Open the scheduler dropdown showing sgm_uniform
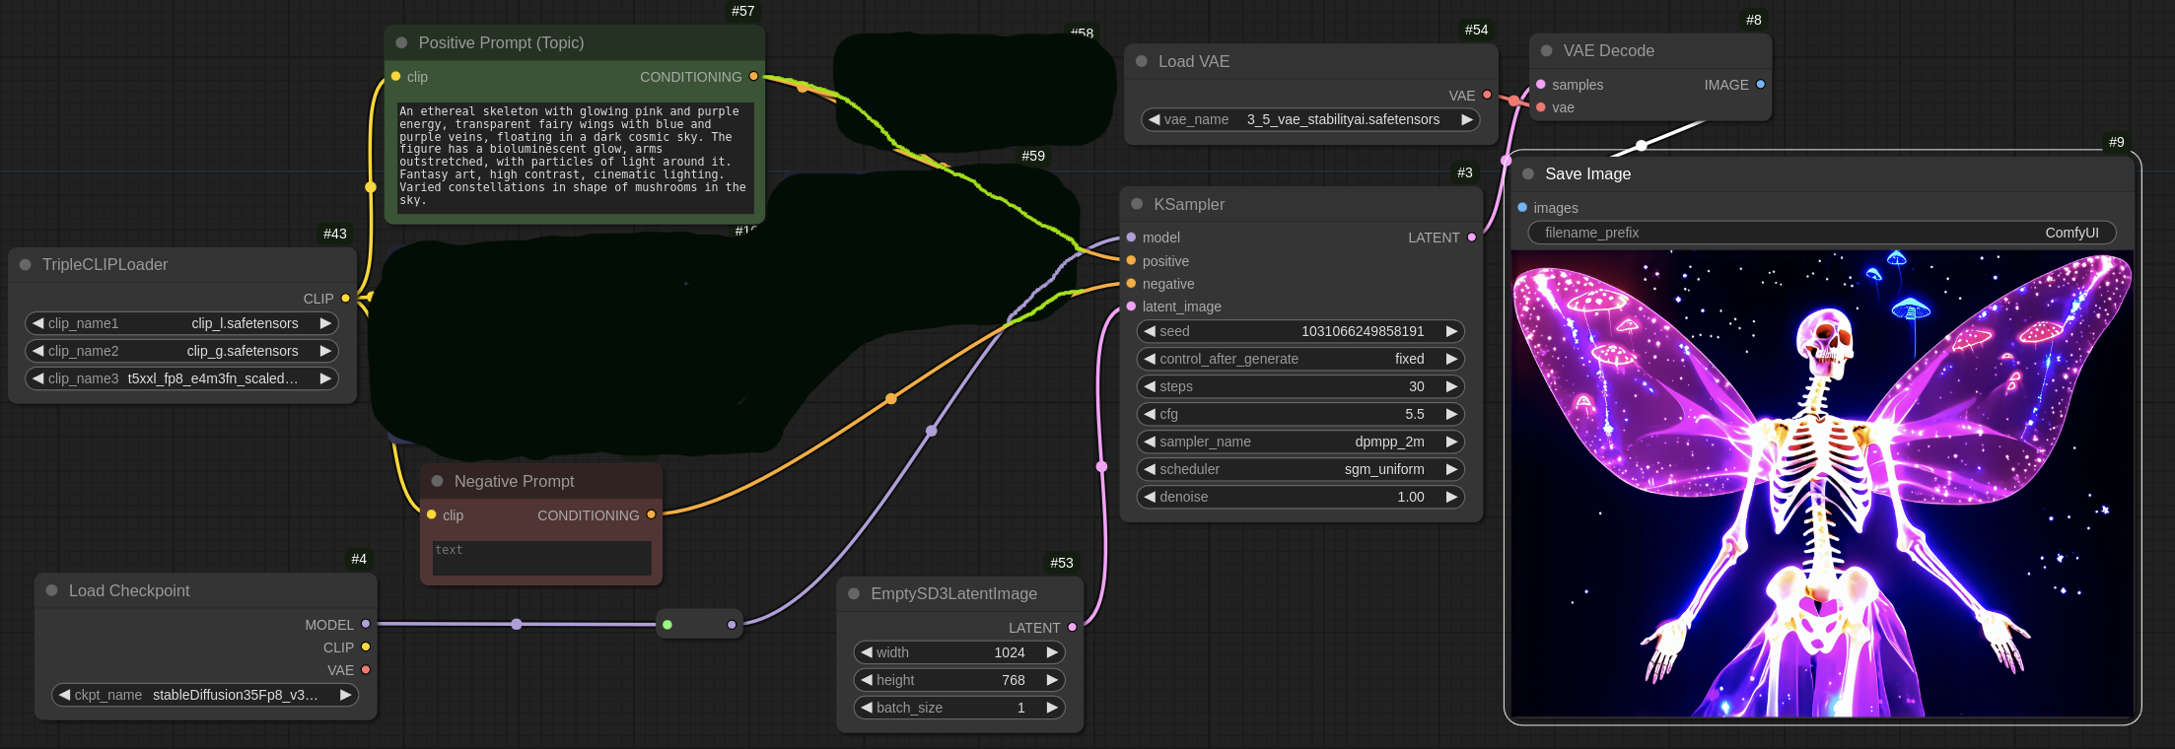 (1299, 469)
